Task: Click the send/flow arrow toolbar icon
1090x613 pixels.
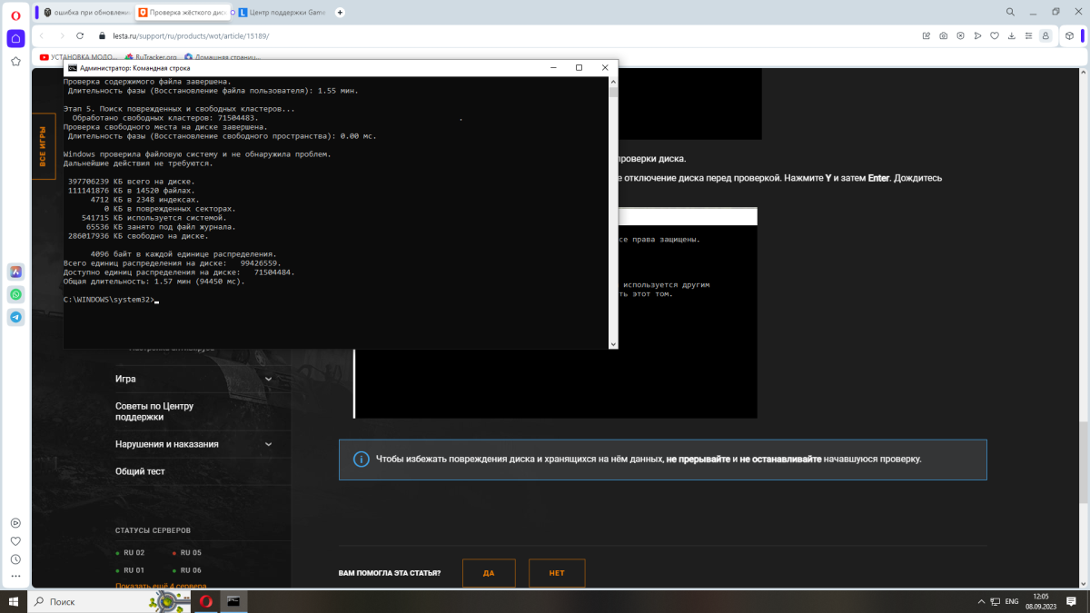Action: (x=977, y=35)
